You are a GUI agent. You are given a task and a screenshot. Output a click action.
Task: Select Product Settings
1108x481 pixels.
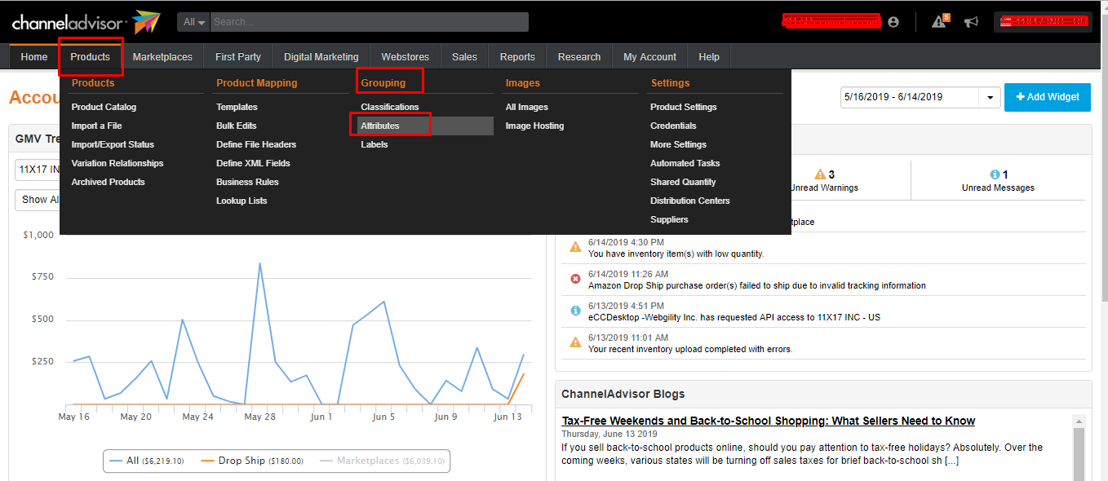click(684, 107)
